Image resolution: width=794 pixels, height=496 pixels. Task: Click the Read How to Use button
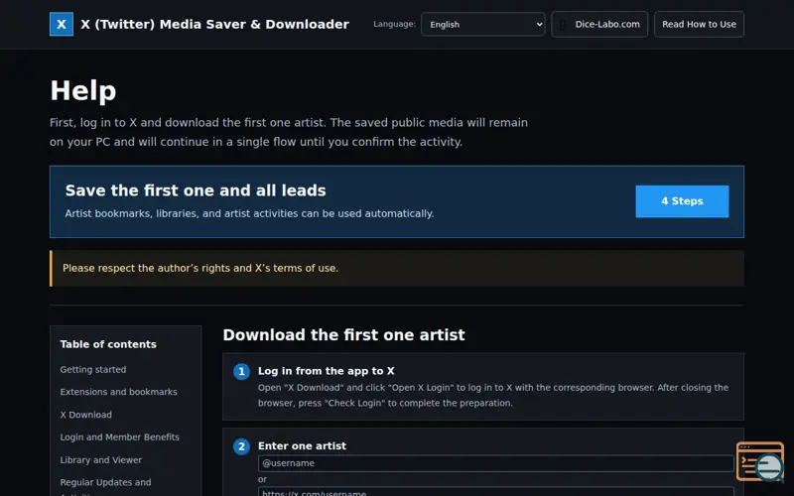pos(699,24)
